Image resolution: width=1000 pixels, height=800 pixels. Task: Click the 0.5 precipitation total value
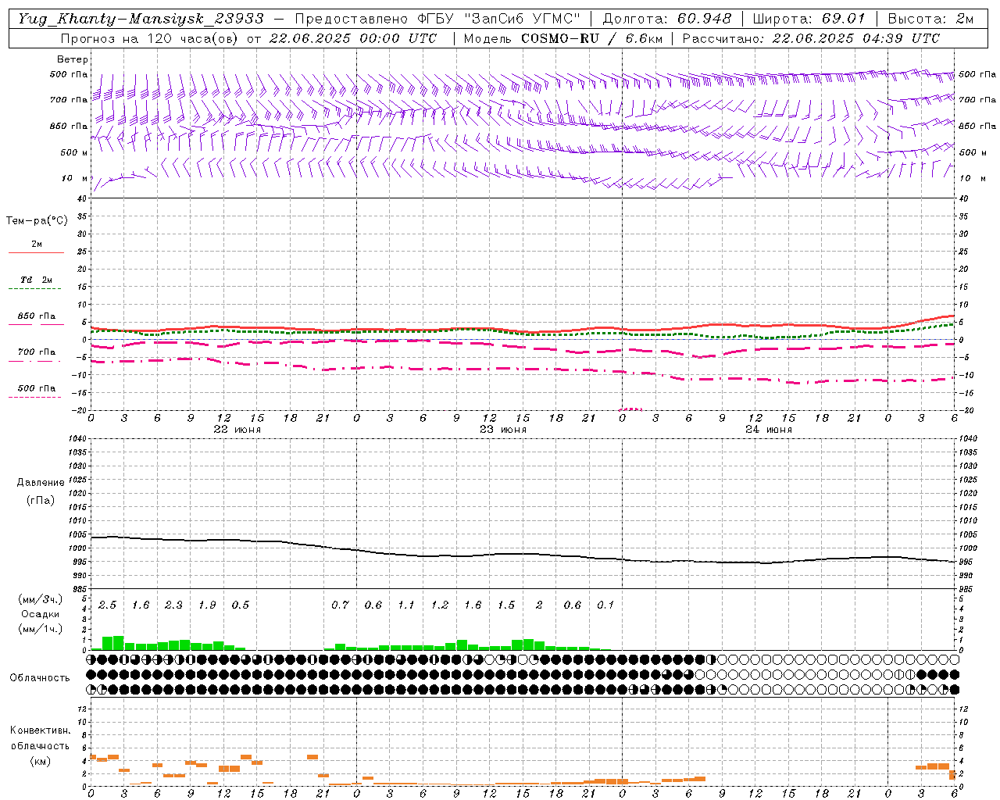point(241,605)
